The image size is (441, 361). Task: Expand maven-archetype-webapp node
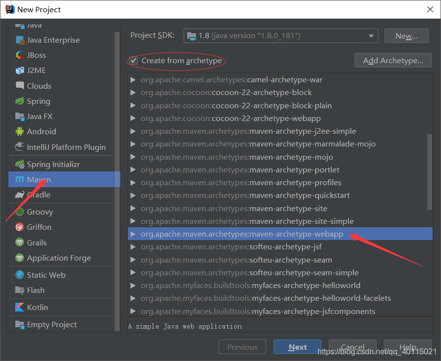[x=133, y=234]
